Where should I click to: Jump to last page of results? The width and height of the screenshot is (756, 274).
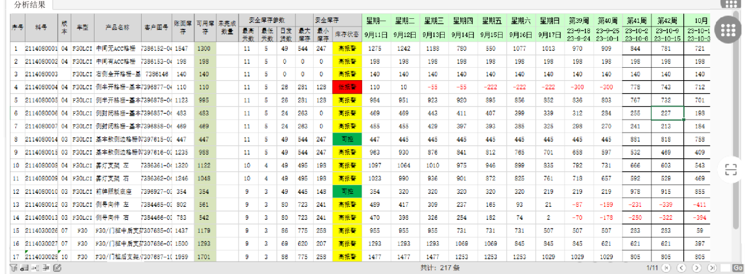pos(712,268)
